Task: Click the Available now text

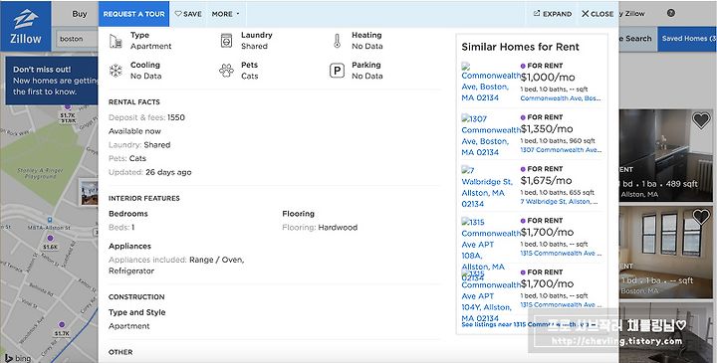Action: 134,131
